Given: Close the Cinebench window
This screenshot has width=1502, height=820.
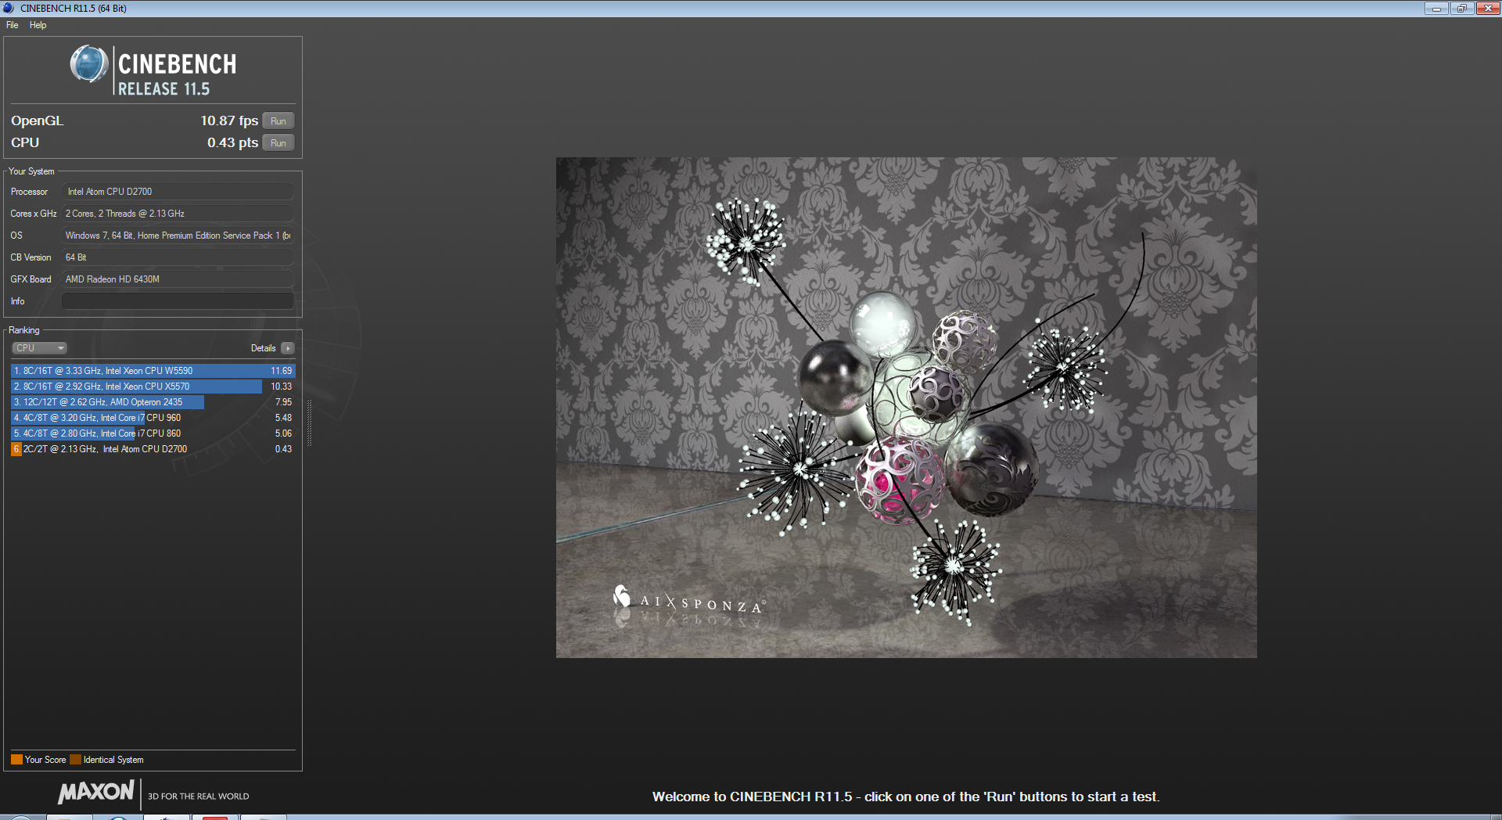Looking at the screenshot, I should point(1488,9).
